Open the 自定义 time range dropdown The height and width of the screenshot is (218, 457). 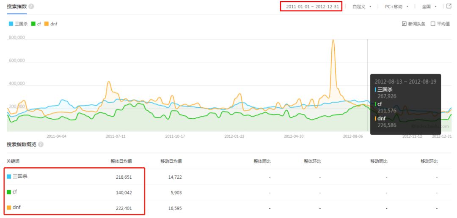362,6
